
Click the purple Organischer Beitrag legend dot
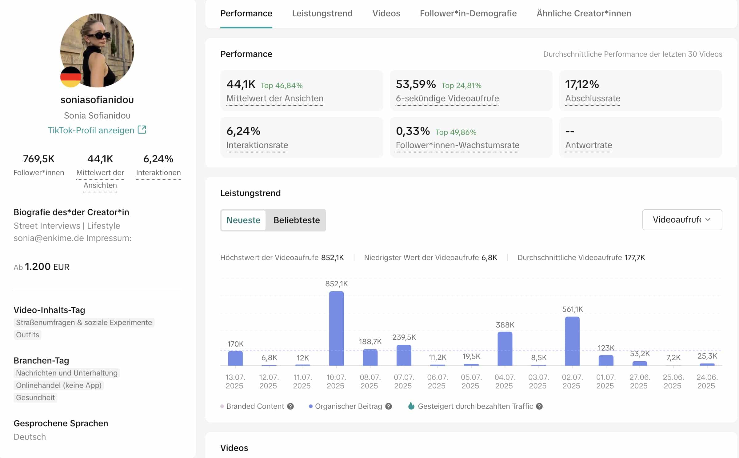[310, 406]
